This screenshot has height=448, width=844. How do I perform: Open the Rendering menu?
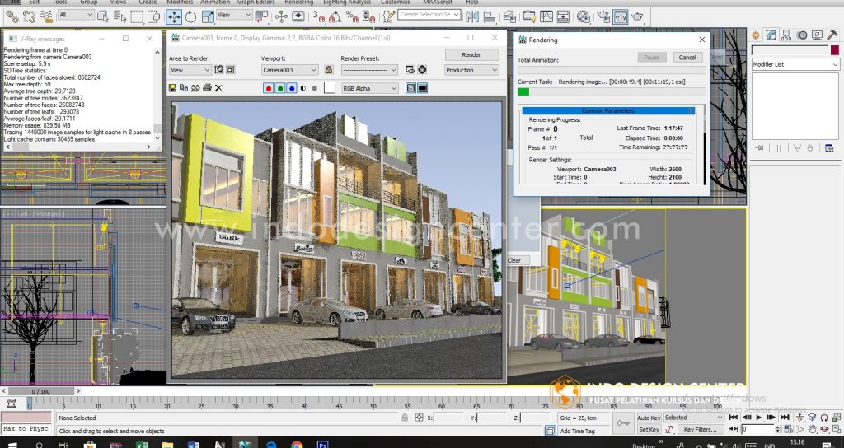click(298, 2)
